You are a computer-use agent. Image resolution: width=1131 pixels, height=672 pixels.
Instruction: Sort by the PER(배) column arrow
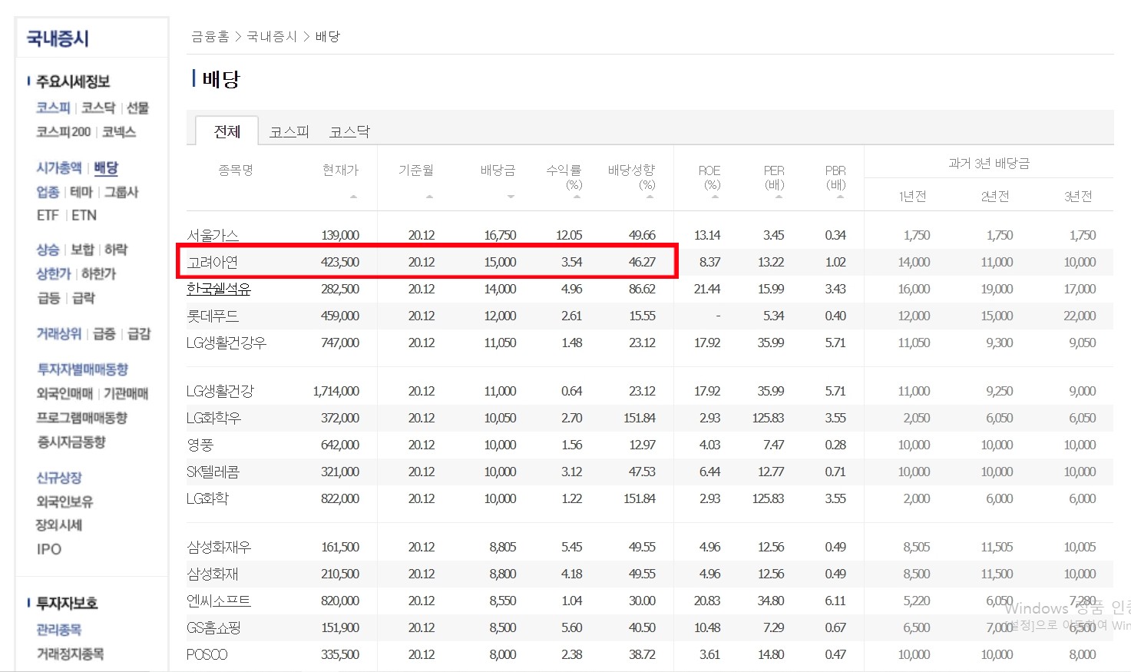(x=777, y=198)
